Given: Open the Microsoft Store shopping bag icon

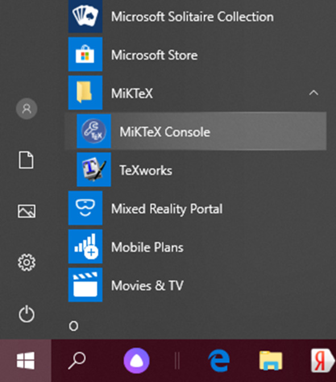Looking at the screenshot, I should [x=85, y=55].
